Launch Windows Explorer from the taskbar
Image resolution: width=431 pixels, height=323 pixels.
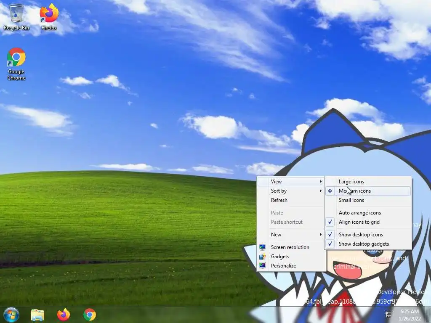(37, 315)
